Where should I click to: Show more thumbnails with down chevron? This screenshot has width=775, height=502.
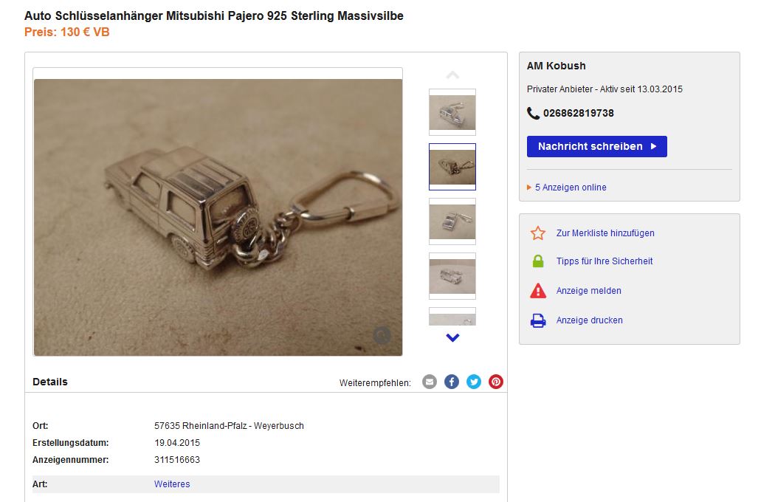click(452, 338)
